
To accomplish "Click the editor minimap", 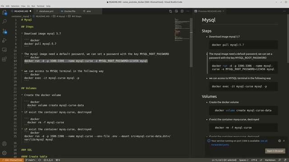I will [182, 29].
